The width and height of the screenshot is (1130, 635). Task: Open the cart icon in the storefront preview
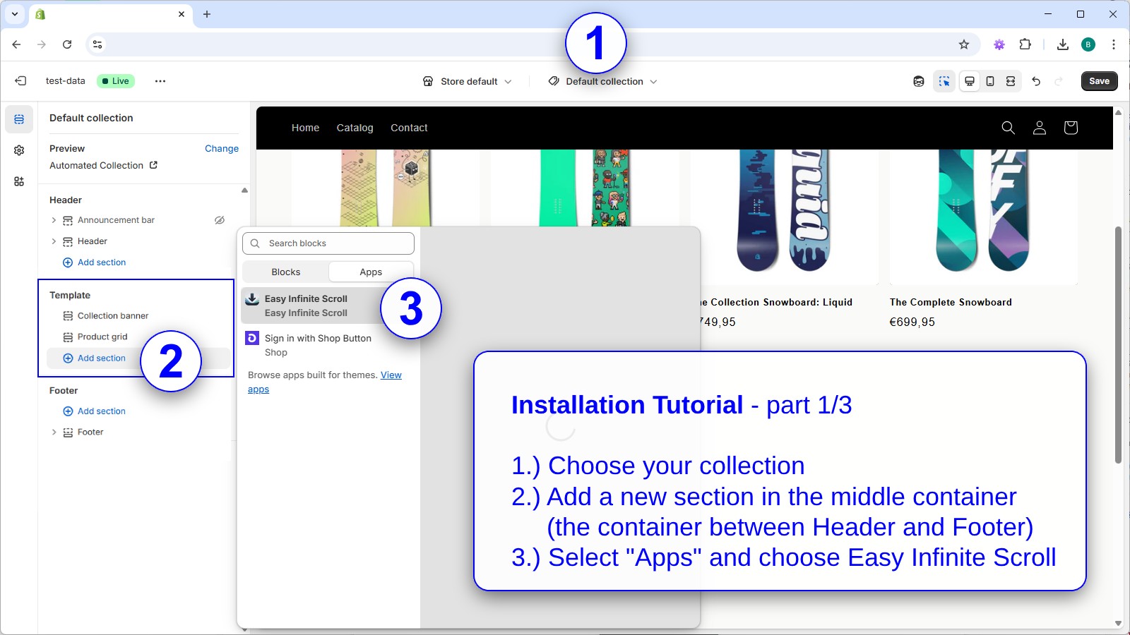(1071, 128)
